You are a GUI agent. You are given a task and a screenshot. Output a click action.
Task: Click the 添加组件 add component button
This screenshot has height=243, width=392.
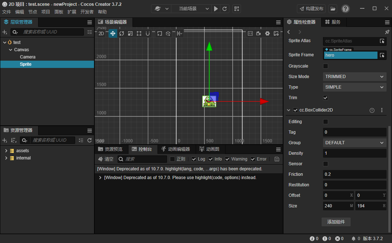tap(336, 222)
